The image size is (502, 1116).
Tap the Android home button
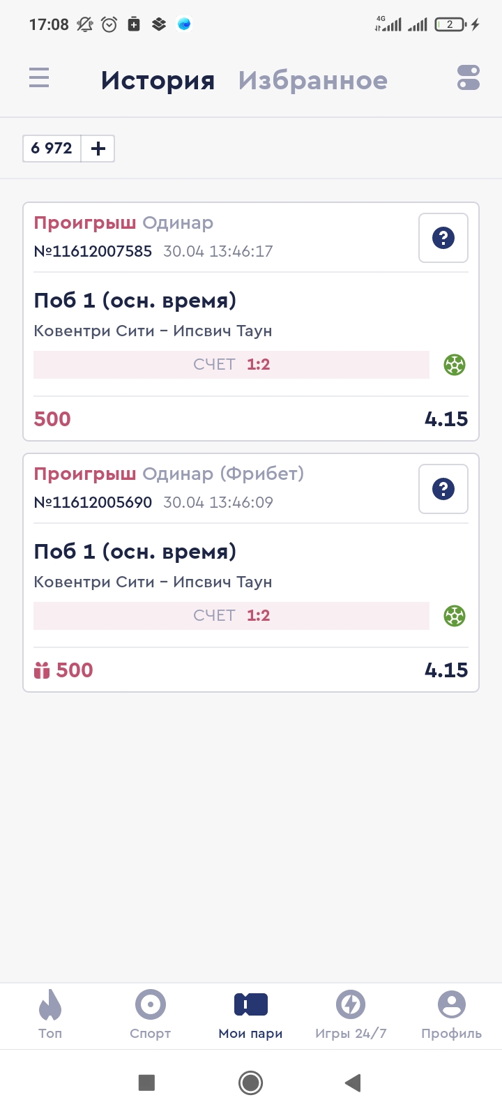pyautogui.click(x=250, y=1083)
